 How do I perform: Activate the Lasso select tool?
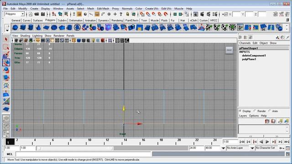pos(6,47)
